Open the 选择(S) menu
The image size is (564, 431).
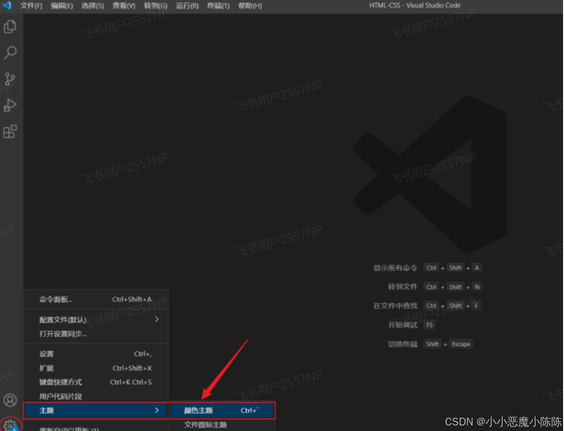coord(93,6)
